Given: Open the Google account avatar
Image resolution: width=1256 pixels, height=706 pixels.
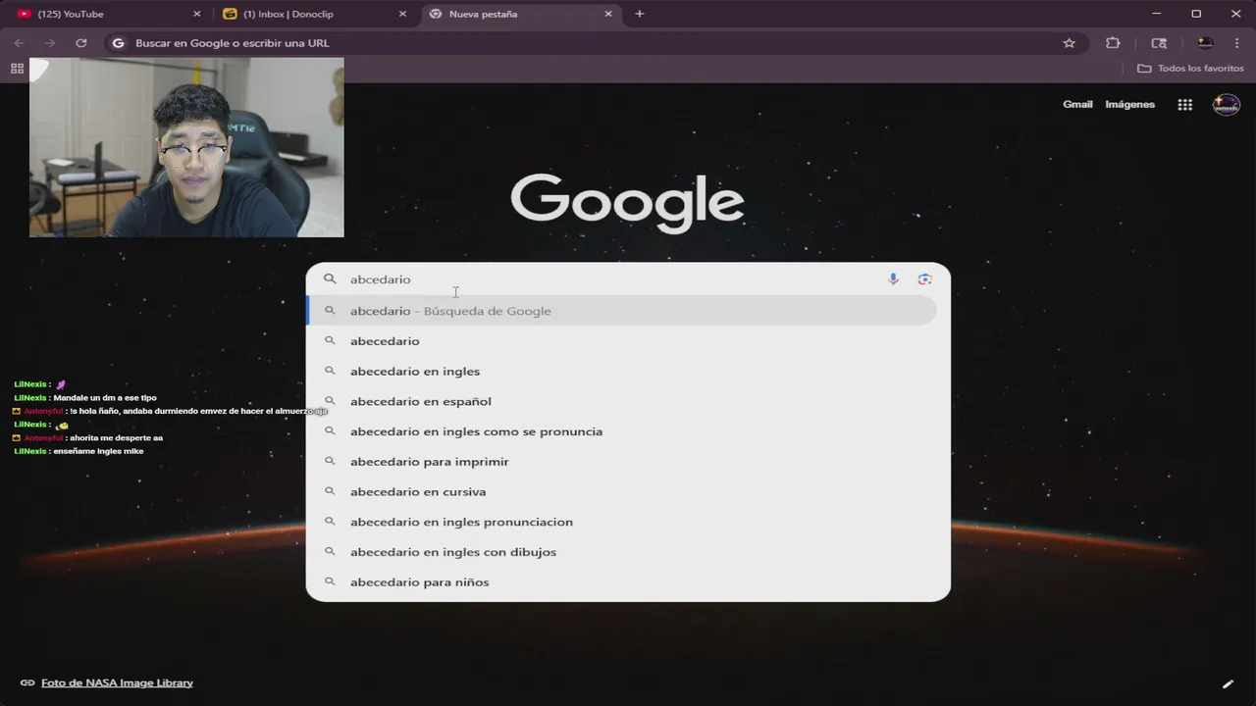Looking at the screenshot, I should [1227, 105].
